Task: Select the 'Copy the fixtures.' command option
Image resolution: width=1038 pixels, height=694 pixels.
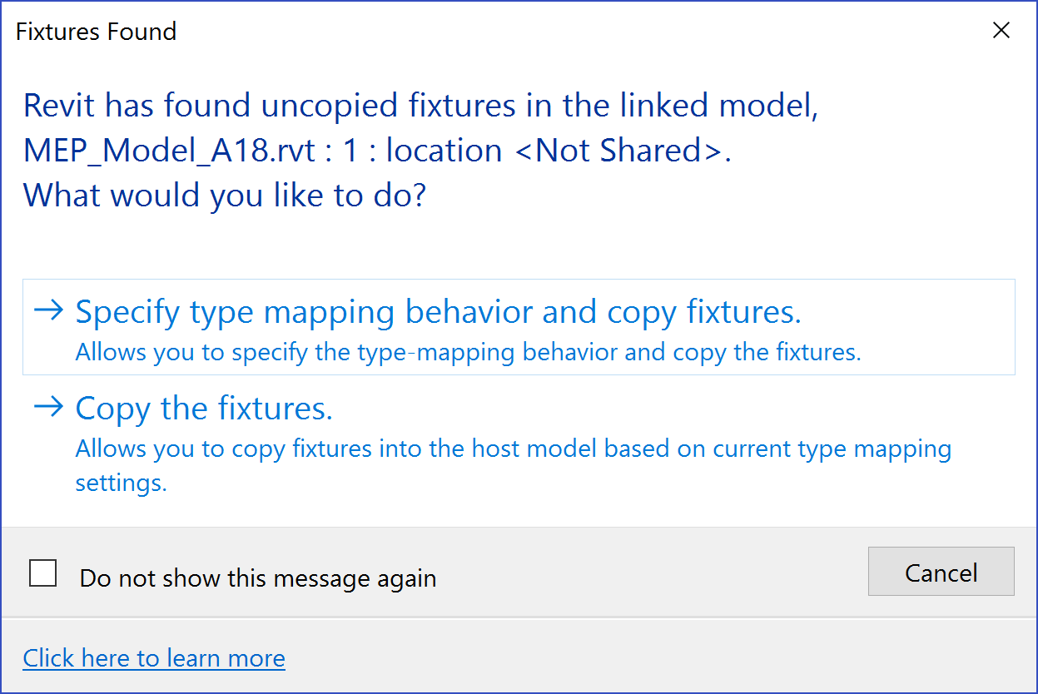Action: (x=204, y=409)
